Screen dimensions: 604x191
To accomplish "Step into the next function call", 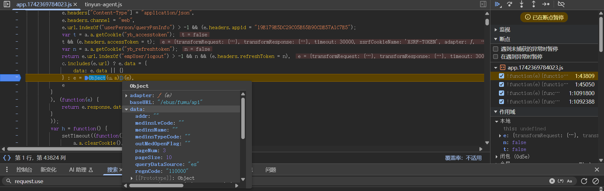I will pos(522,4).
